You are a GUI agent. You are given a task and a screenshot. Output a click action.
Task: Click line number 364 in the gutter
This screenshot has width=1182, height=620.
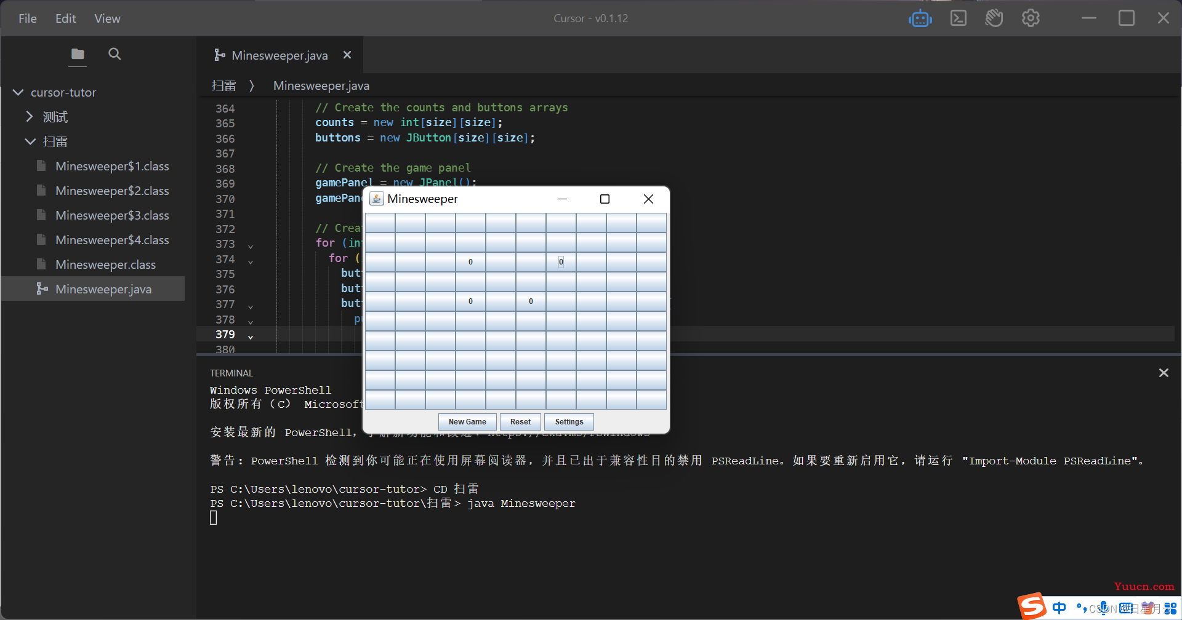(x=225, y=108)
